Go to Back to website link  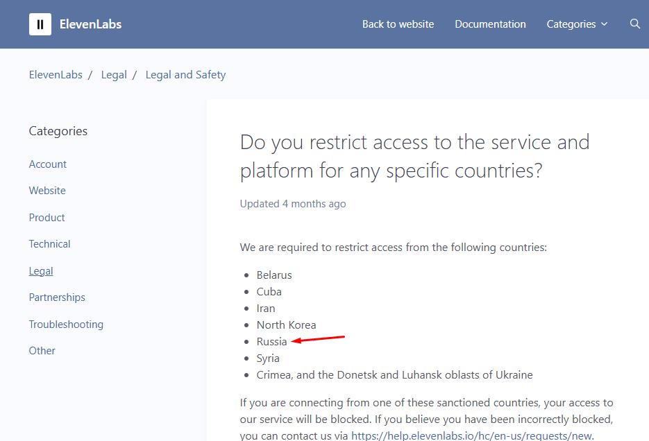(x=398, y=24)
